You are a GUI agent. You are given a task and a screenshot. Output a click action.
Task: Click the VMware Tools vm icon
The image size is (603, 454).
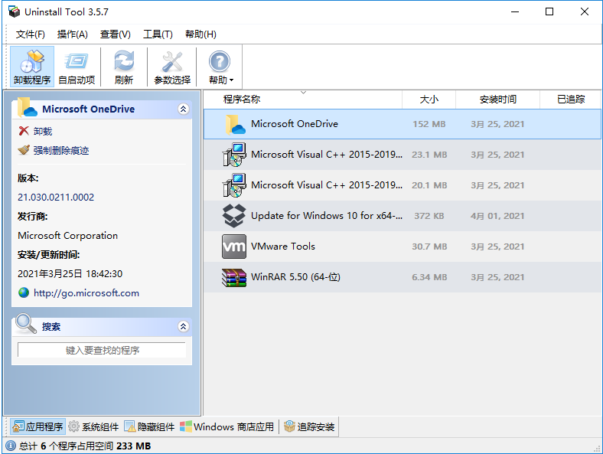click(234, 247)
